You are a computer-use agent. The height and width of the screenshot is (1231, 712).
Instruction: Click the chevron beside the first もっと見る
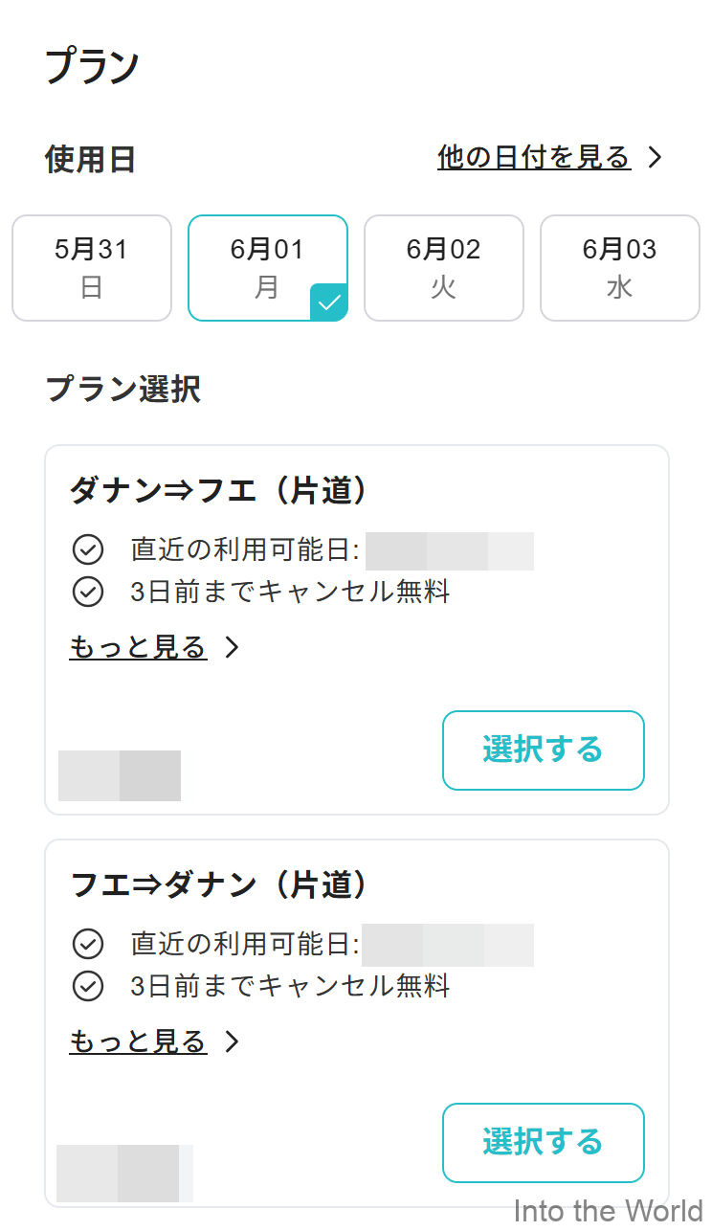tap(231, 647)
